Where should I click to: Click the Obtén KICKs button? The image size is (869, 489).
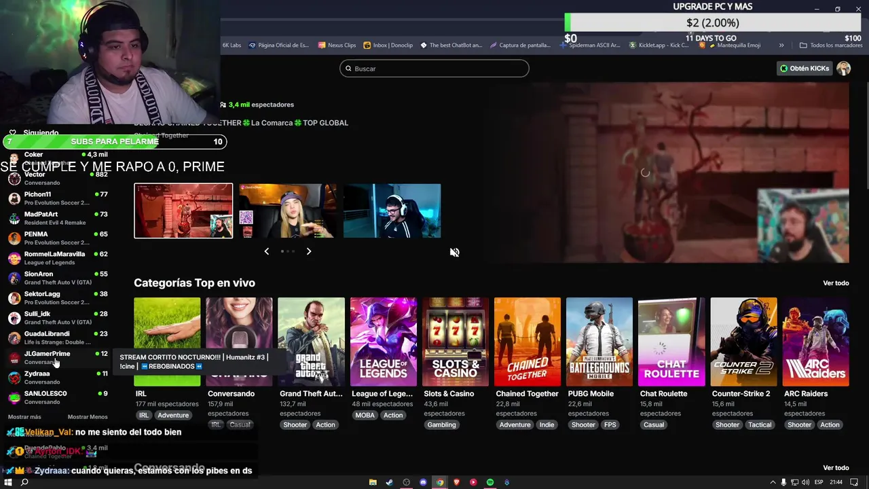[805, 69]
